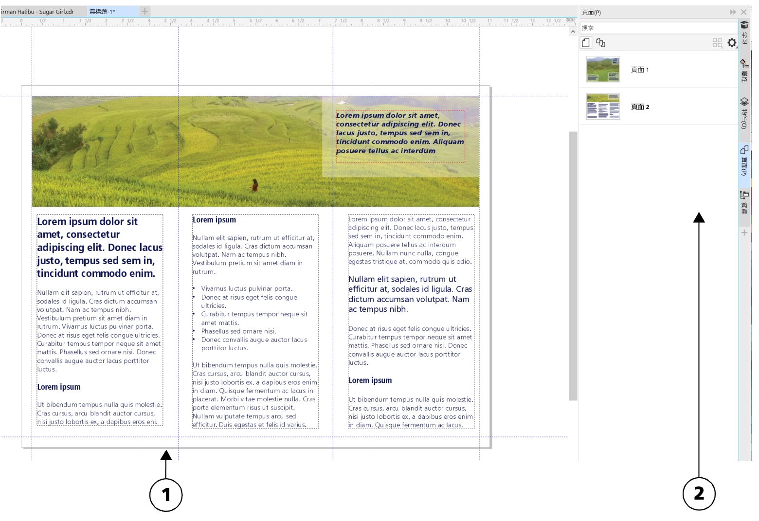Open the Properties (屬性) docker tab
759x521 pixels.
[x=744, y=71]
